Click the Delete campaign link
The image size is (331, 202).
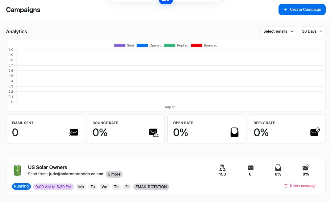(x=303, y=186)
